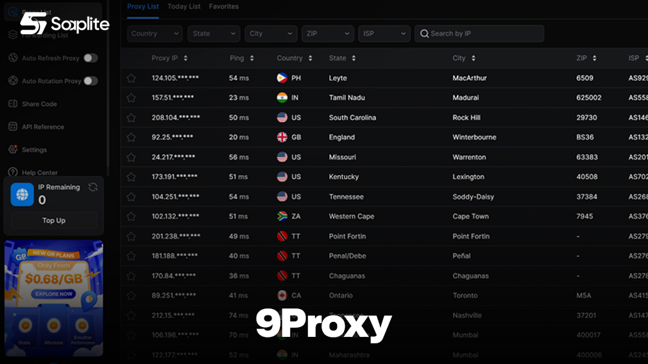Select the Western Cape Town proxy row

point(384,217)
